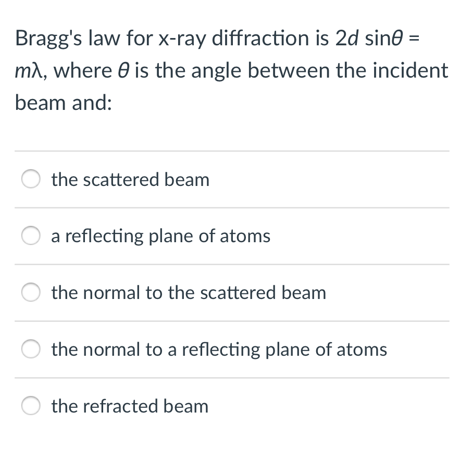
Task: Click the label "a reflecting plane of atoms"
Action: 160,235
